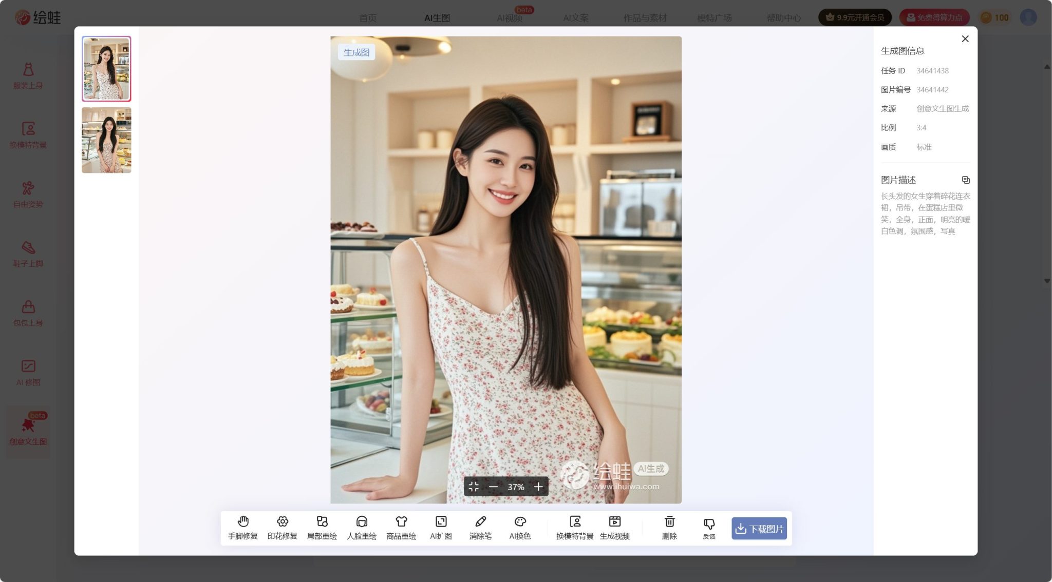
Task: Click the 3:4 ratio value
Action: click(922, 128)
